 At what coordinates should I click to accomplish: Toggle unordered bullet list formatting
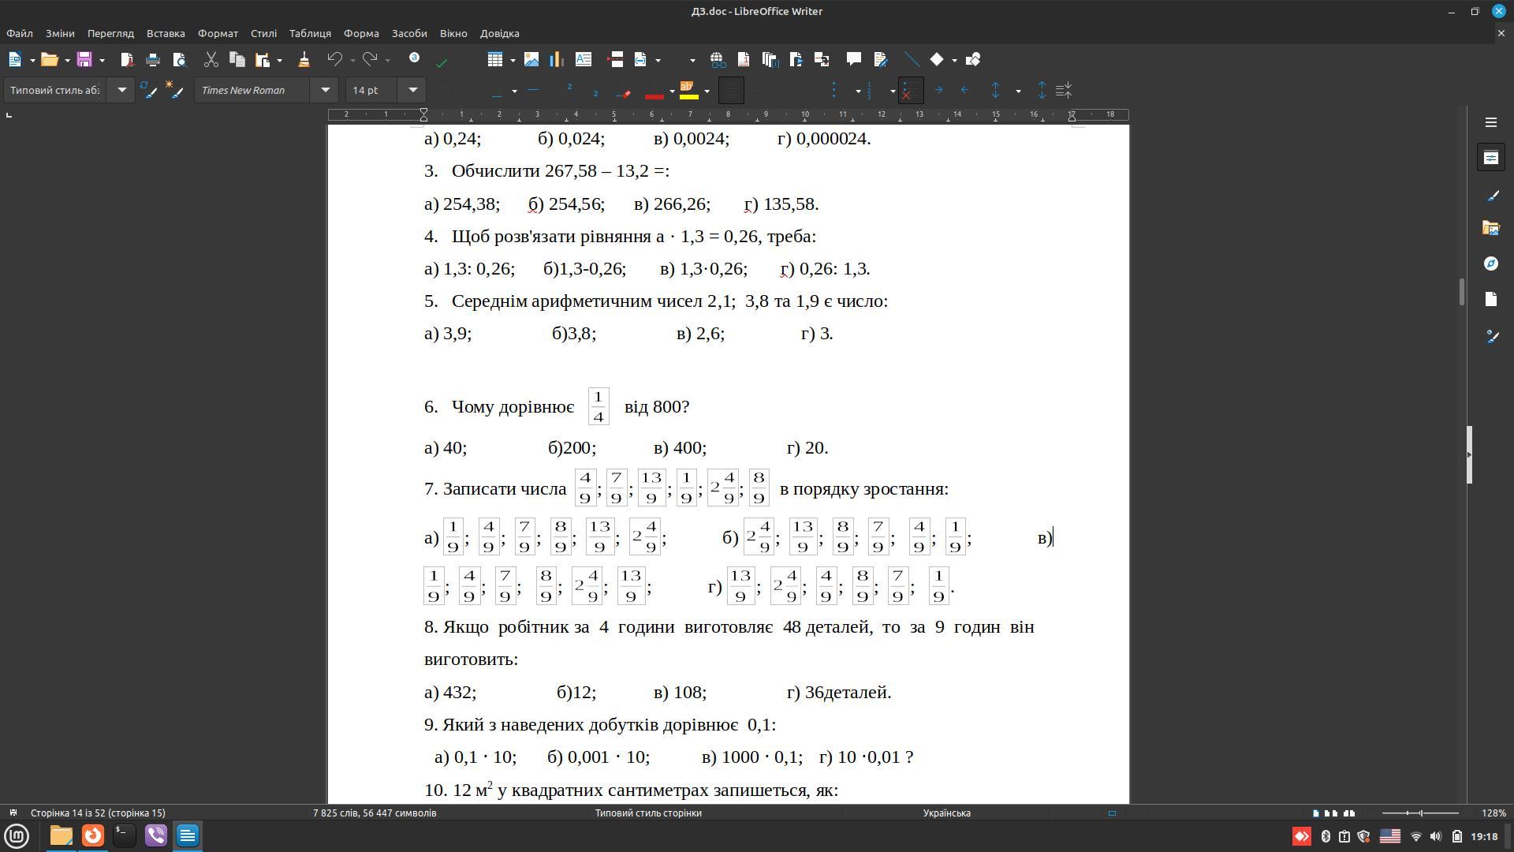(x=834, y=91)
